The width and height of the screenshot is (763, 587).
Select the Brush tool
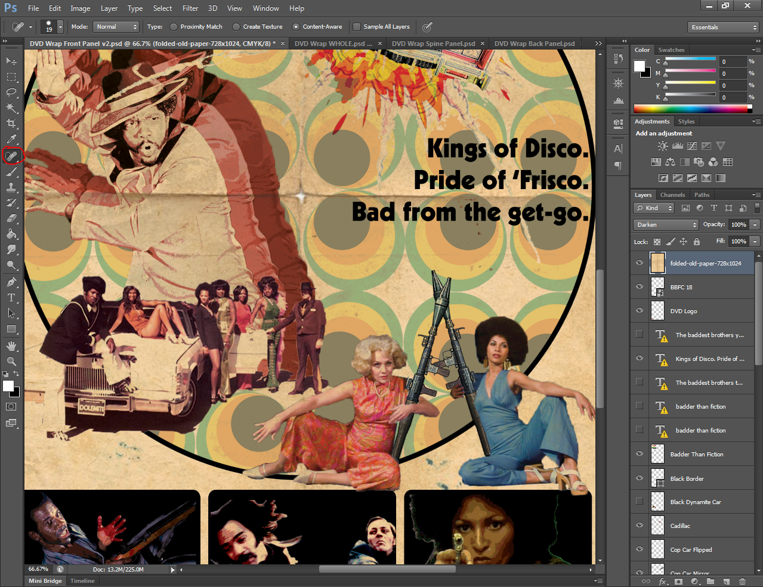[11, 172]
